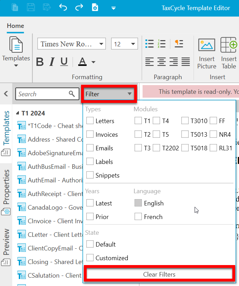Toggle the English language filter
Viewport: 239px width, 286px height.
point(138,203)
